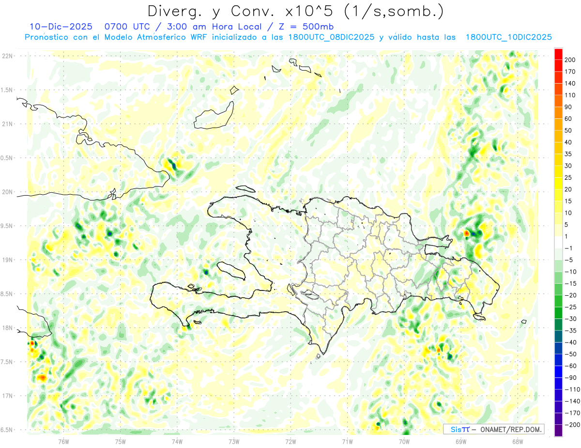This screenshot has height=448, width=581.
Task: Click the '75W' longitude label
Action: [120, 442]
